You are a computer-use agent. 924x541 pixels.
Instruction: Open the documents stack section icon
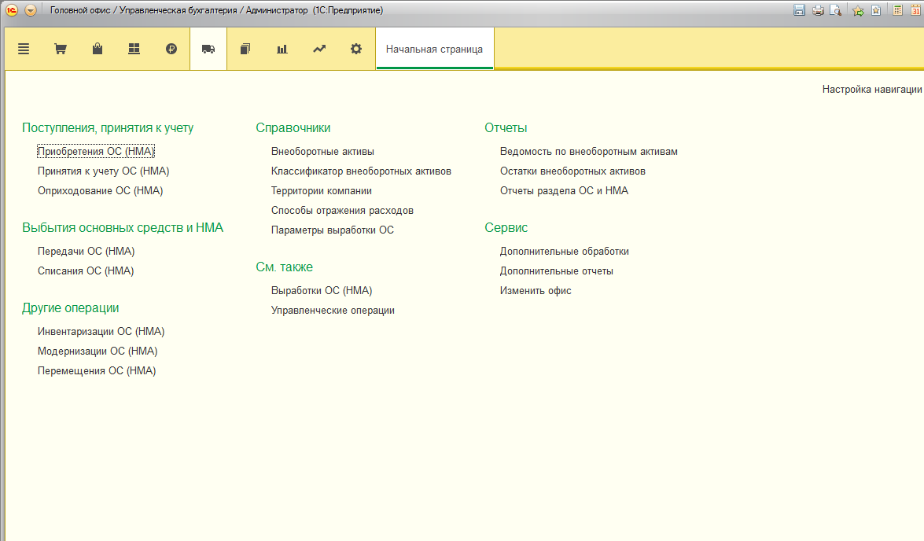click(x=245, y=49)
